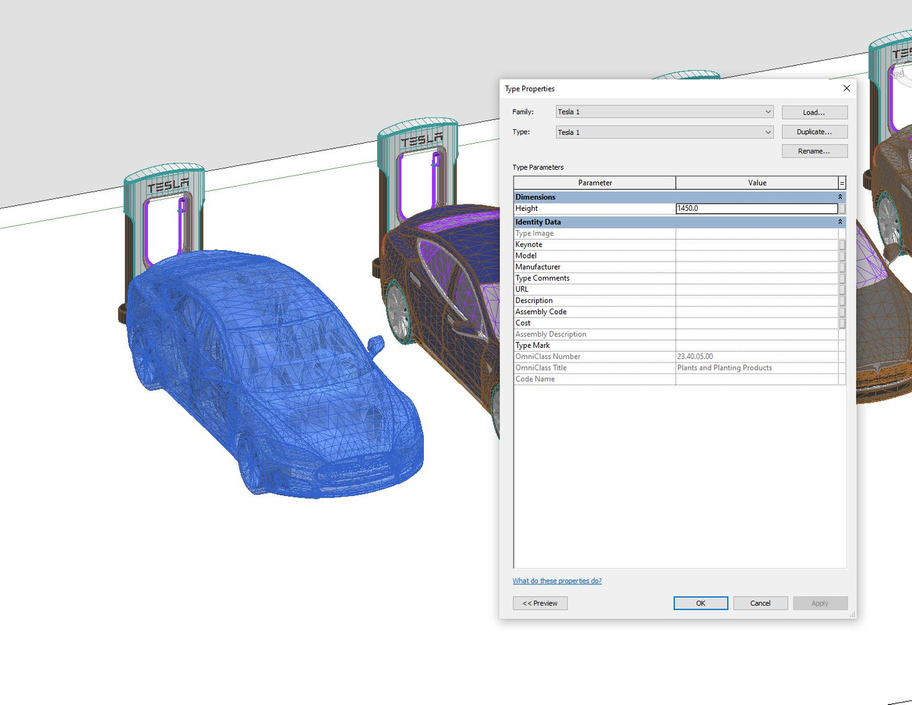Collapse the Dimensions group

840,197
